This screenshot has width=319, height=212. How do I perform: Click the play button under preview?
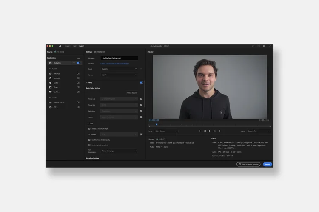(x=210, y=131)
